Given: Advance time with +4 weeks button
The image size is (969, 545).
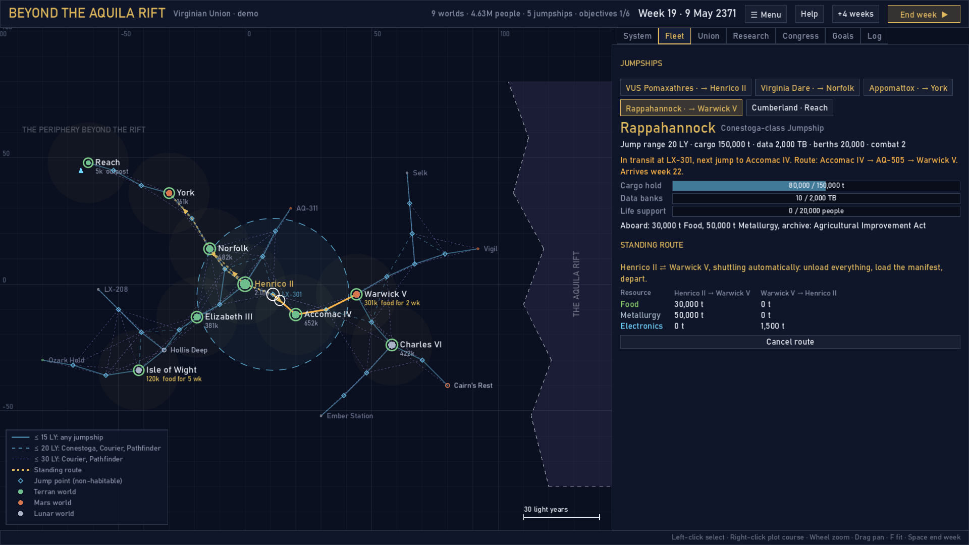Looking at the screenshot, I should [855, 14].
